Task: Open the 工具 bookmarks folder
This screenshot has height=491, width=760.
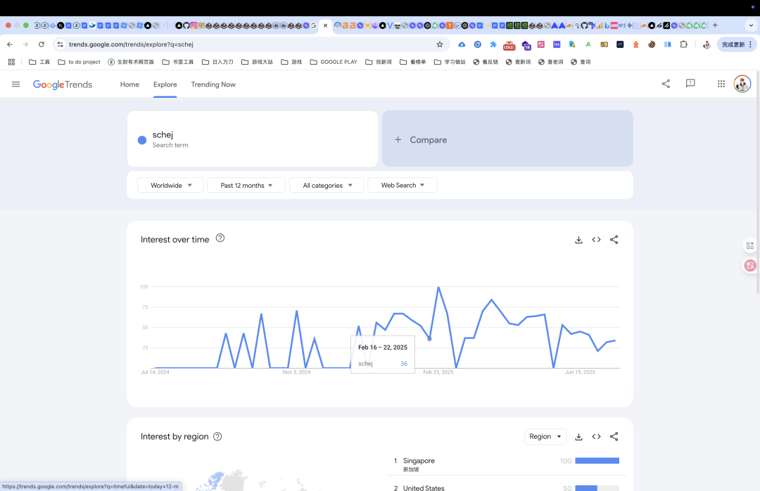Action: [39, 62]
